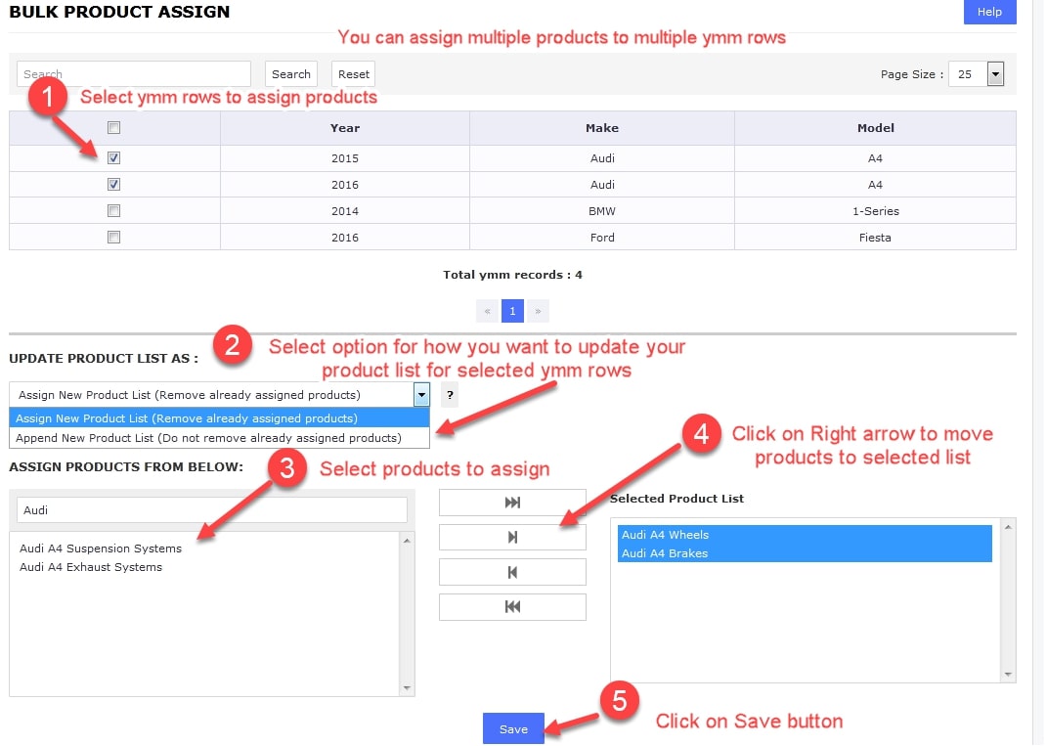Click the move all left double-arrow button
Image resolution: width=1047 pixels, height=746 pixels.
coord(512,606)
